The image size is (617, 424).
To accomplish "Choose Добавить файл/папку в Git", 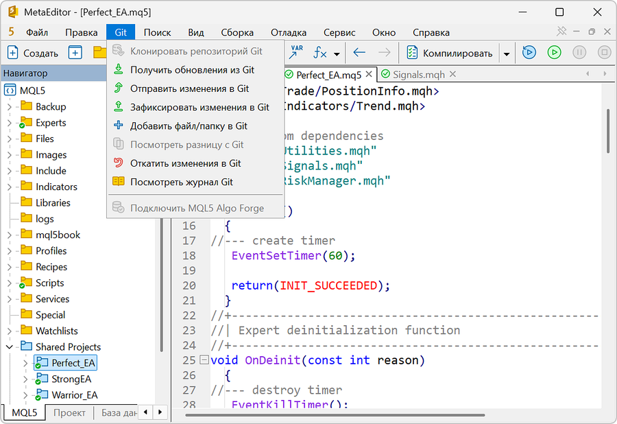I will click(x=195, y=126).
